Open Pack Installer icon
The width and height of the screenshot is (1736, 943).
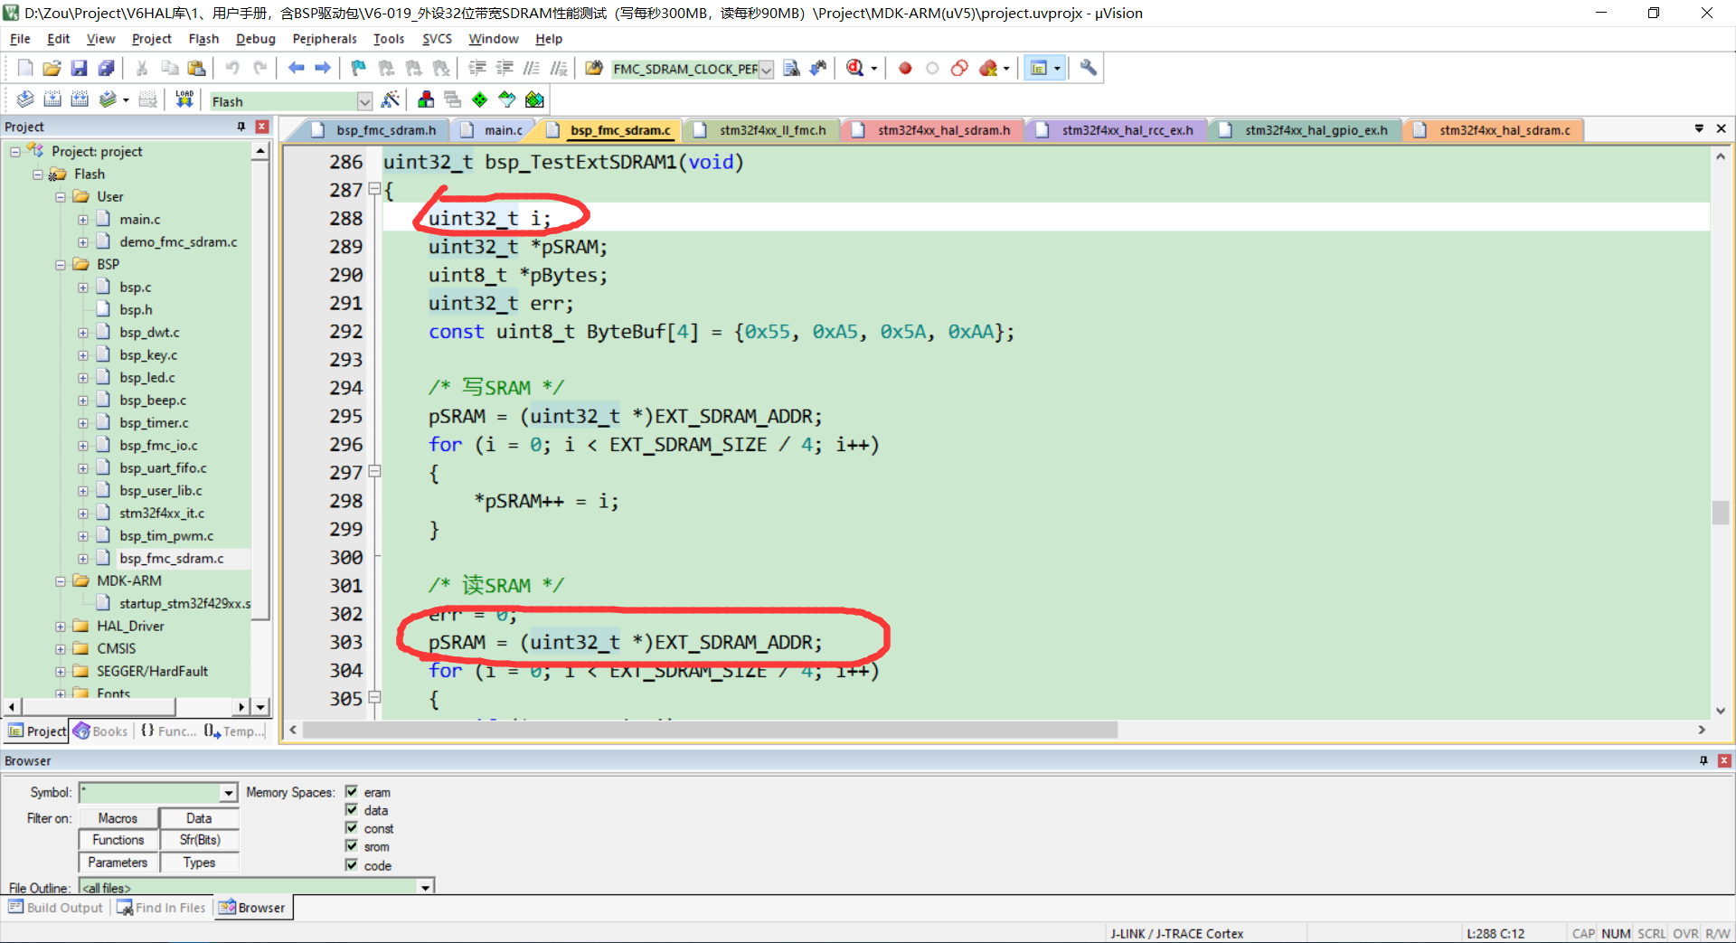534,99
